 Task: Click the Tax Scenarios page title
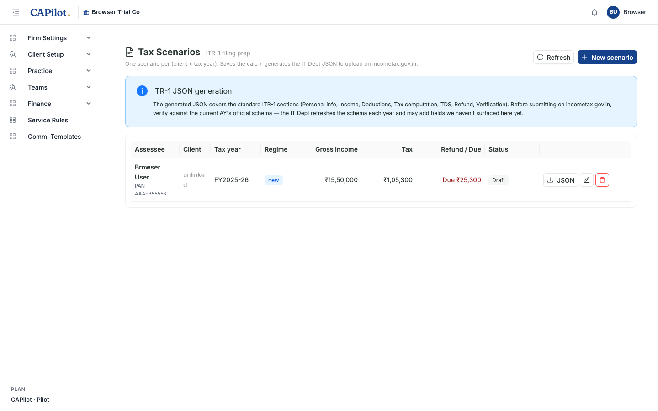tap(169, 52)
